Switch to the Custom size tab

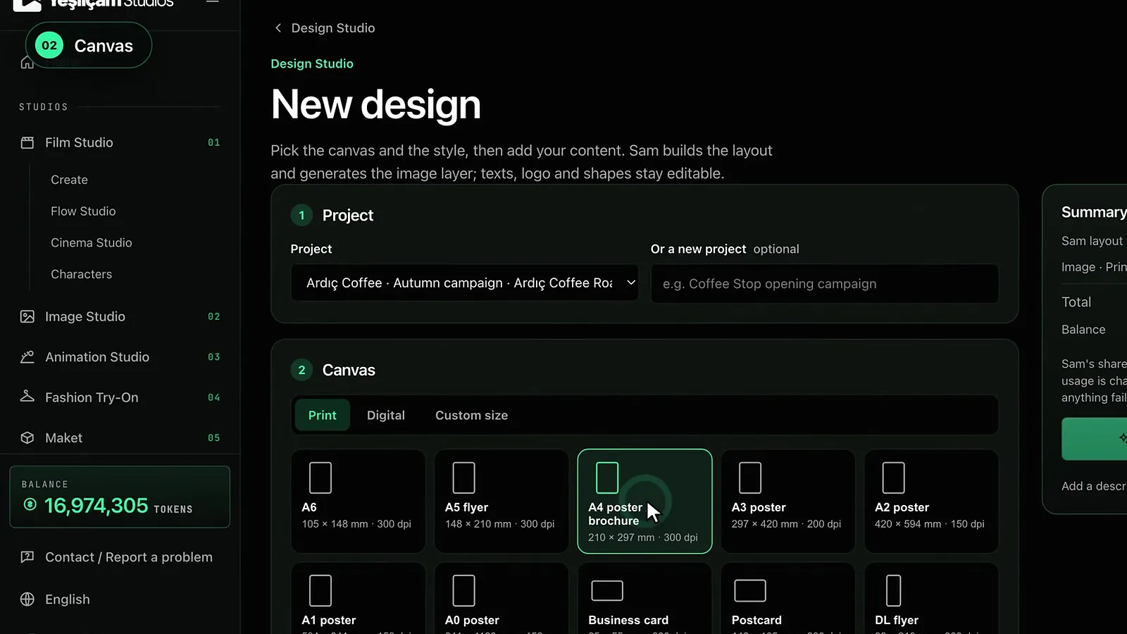click(x=471, y=415)
